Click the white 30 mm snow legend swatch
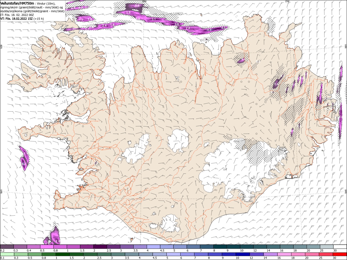 coord(340,247)
